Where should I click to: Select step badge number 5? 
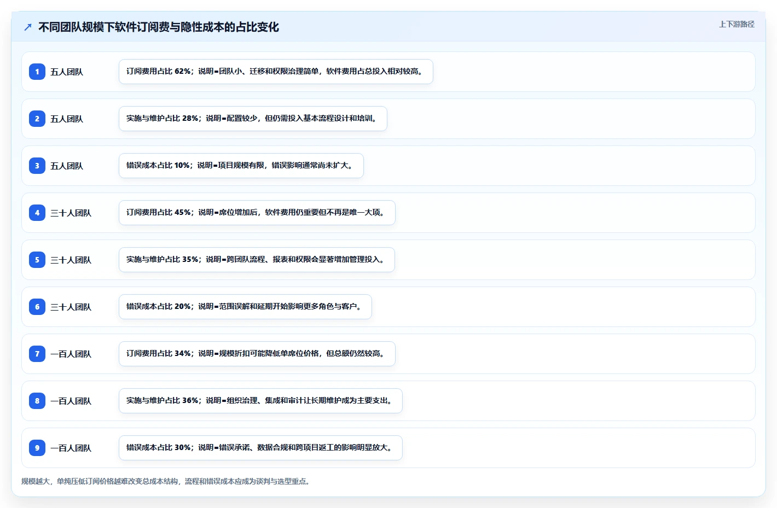tap(37, 260)
